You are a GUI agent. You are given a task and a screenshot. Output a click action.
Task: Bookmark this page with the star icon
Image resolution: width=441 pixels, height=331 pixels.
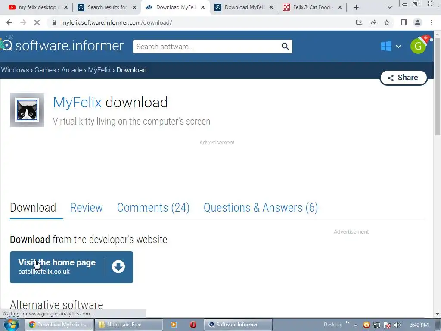[x=387, y=22]
